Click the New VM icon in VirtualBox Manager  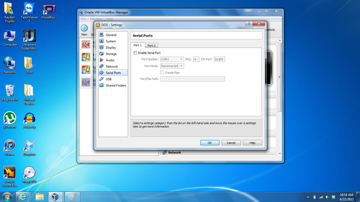84,28
